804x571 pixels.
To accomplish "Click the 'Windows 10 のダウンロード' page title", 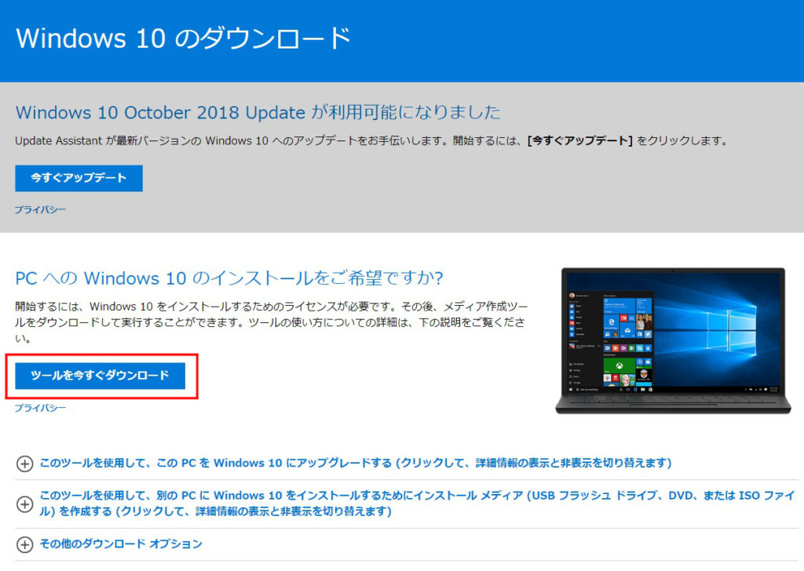I will 183,38.
